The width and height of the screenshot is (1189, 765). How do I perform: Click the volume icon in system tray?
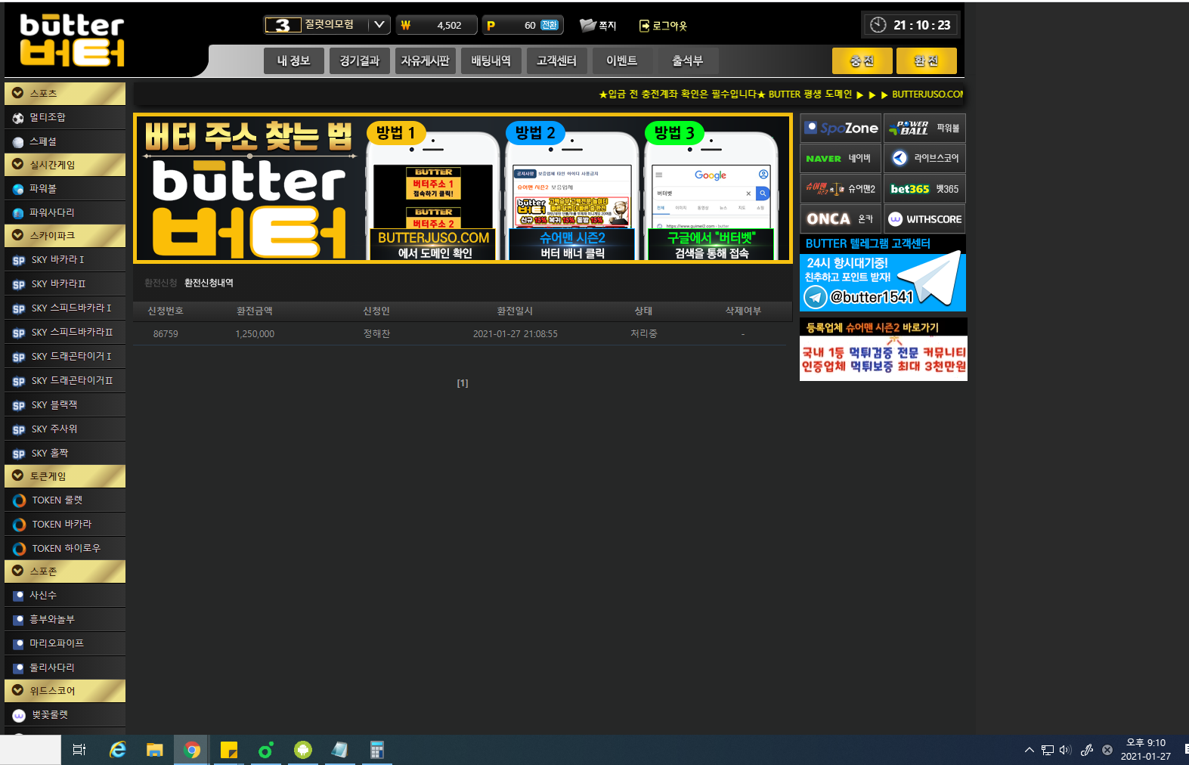click(x=1065, y=750)
